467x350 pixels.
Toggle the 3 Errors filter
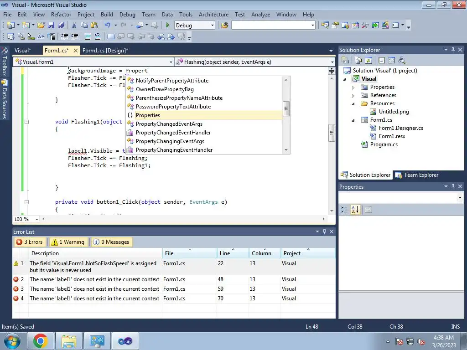[x=30, y=242]
